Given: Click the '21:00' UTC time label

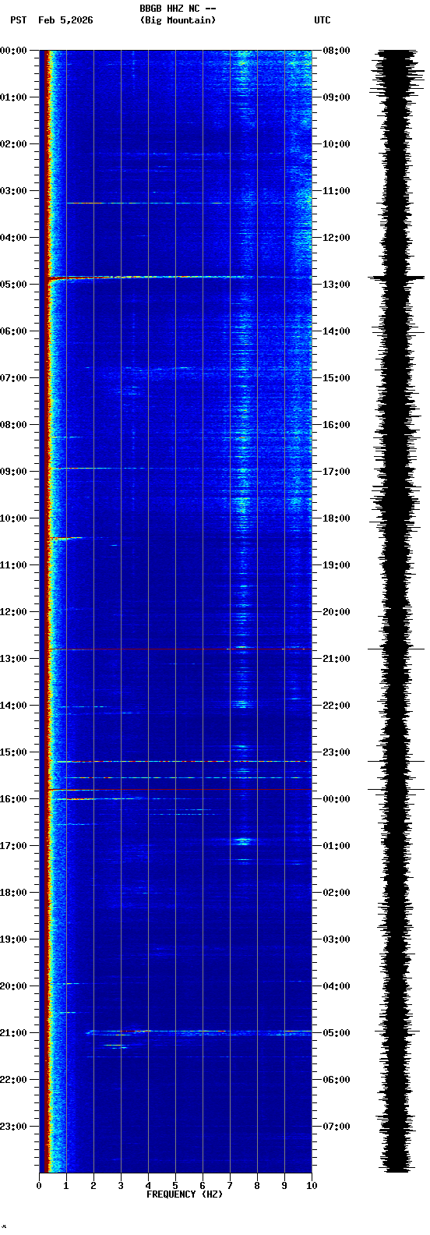Looking at the screenshot, I should pos(337,659).
